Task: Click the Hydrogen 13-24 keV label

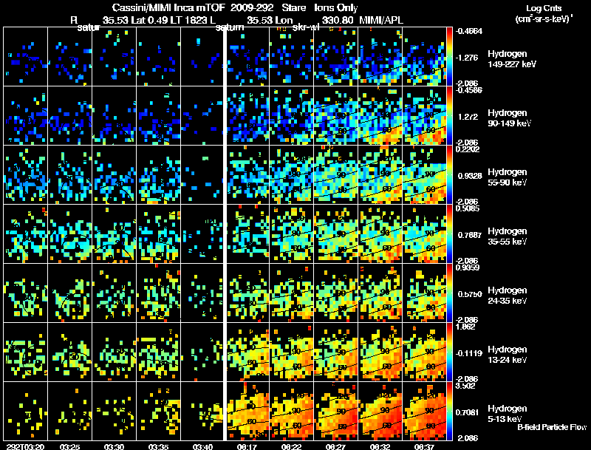Action: coord(508,355)
